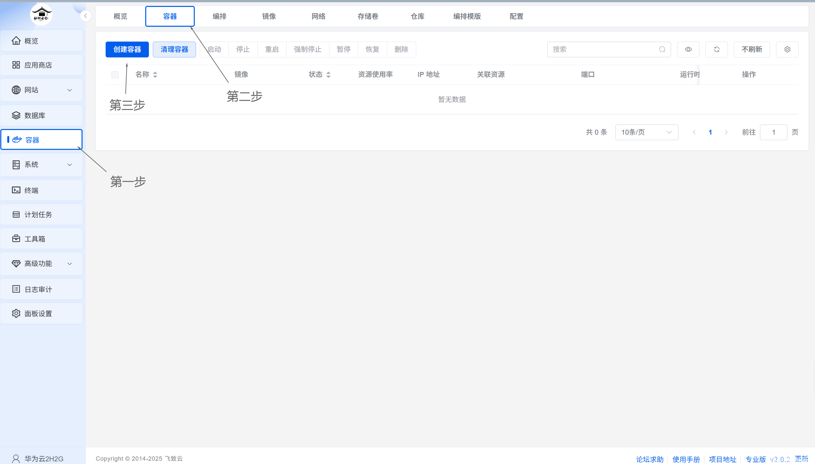The height and width of the screenshot is (464, 815).
Task: Click the calendar icon for 计划任务
Action: tap(16, 215)
